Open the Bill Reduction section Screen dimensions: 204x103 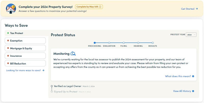pos(25,63)
